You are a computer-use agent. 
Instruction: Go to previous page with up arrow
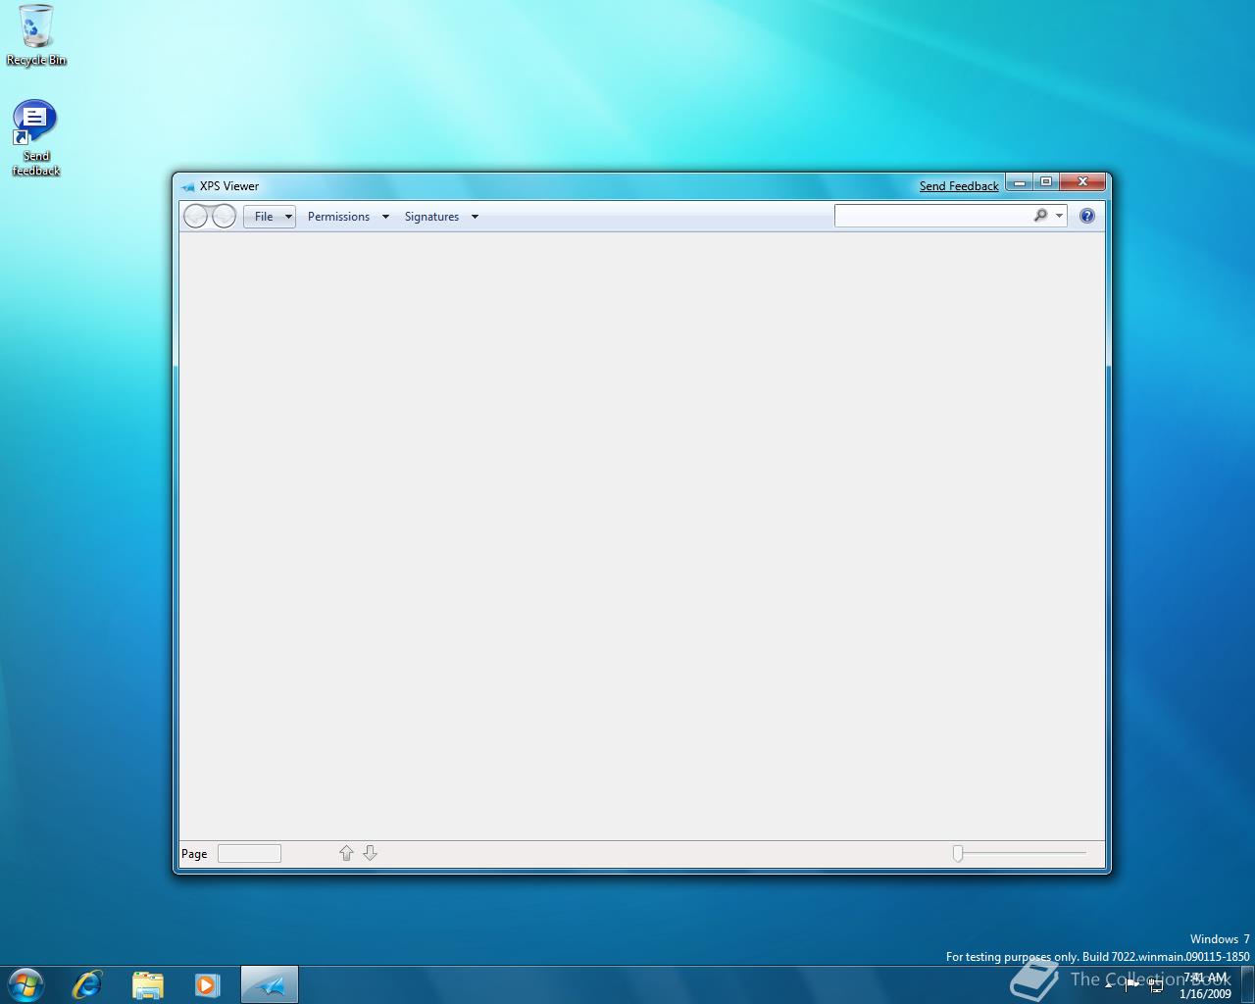pyautogui.click(x=346, y=853)
